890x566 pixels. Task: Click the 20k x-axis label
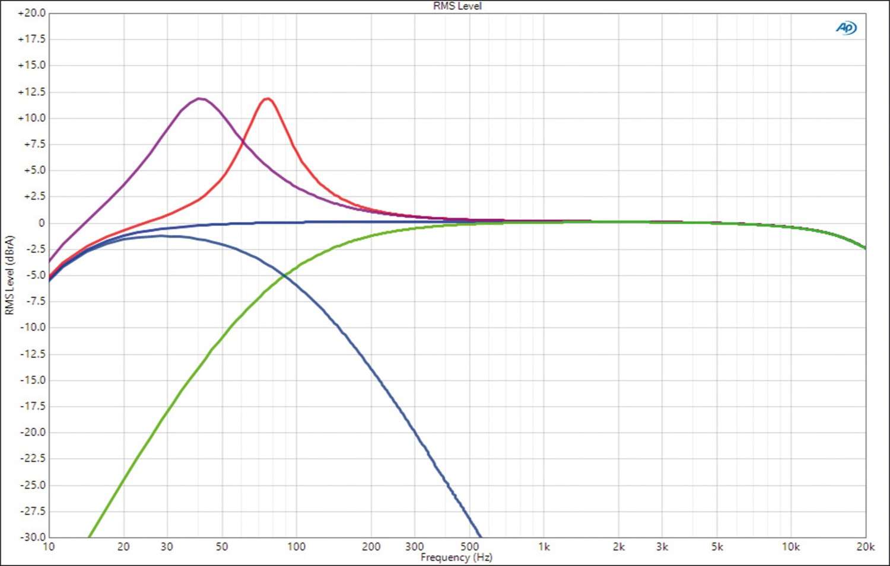[866, 546]
